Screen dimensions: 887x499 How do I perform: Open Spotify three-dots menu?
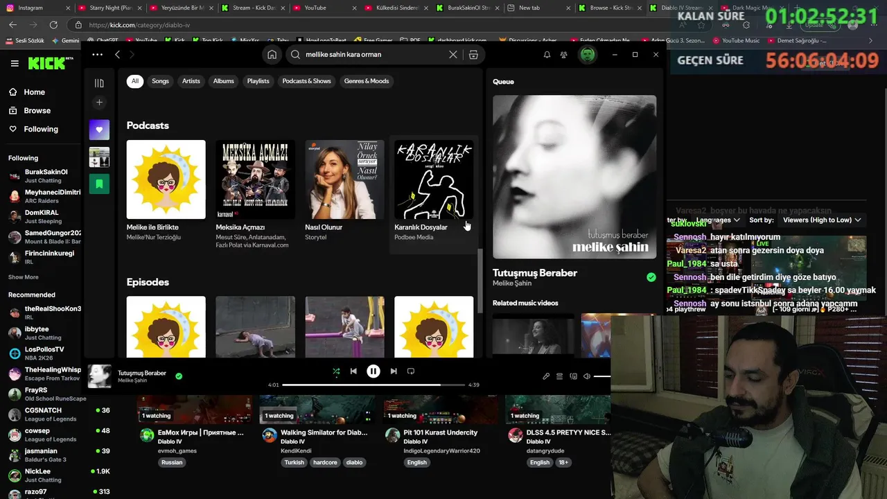[x=97, y=54]
